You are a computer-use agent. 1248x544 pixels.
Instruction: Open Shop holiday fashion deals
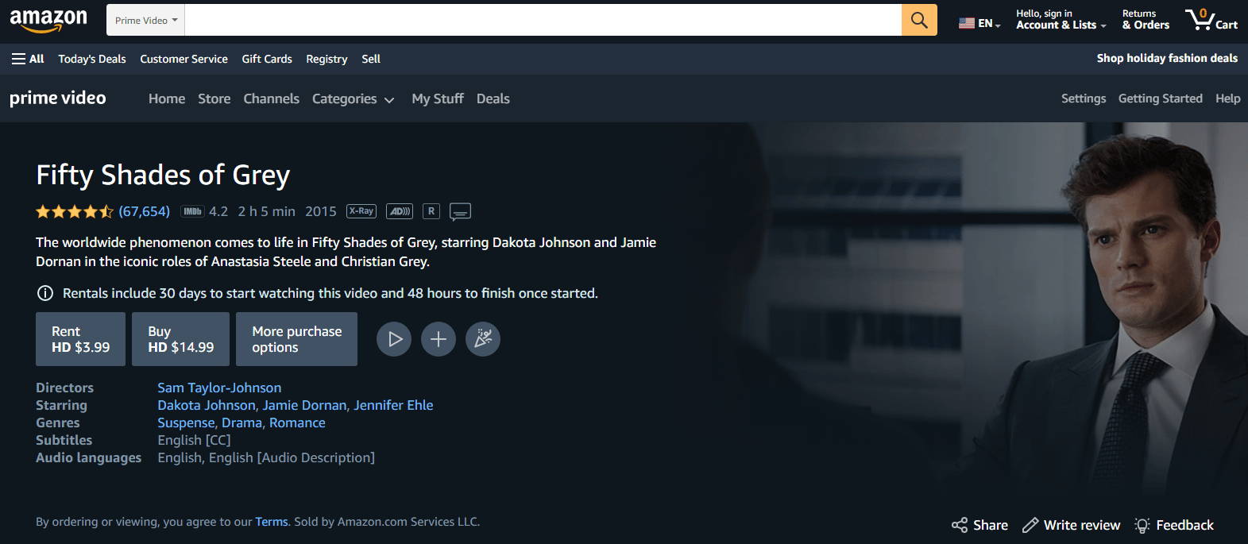pos(1167,58)
